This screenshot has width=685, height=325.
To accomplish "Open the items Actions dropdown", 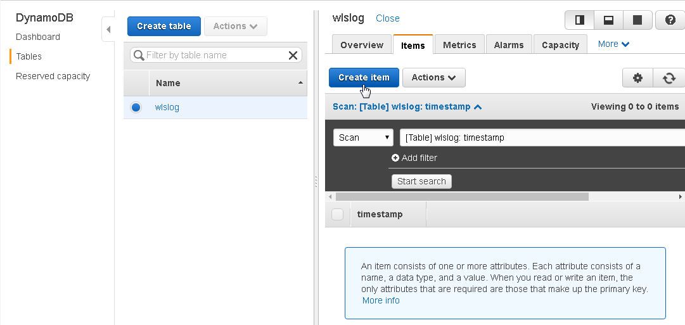I will [434, 78].
